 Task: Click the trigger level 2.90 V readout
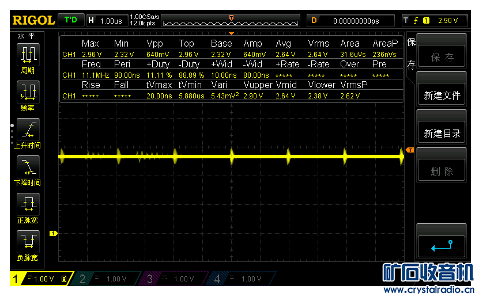point(448,20)
